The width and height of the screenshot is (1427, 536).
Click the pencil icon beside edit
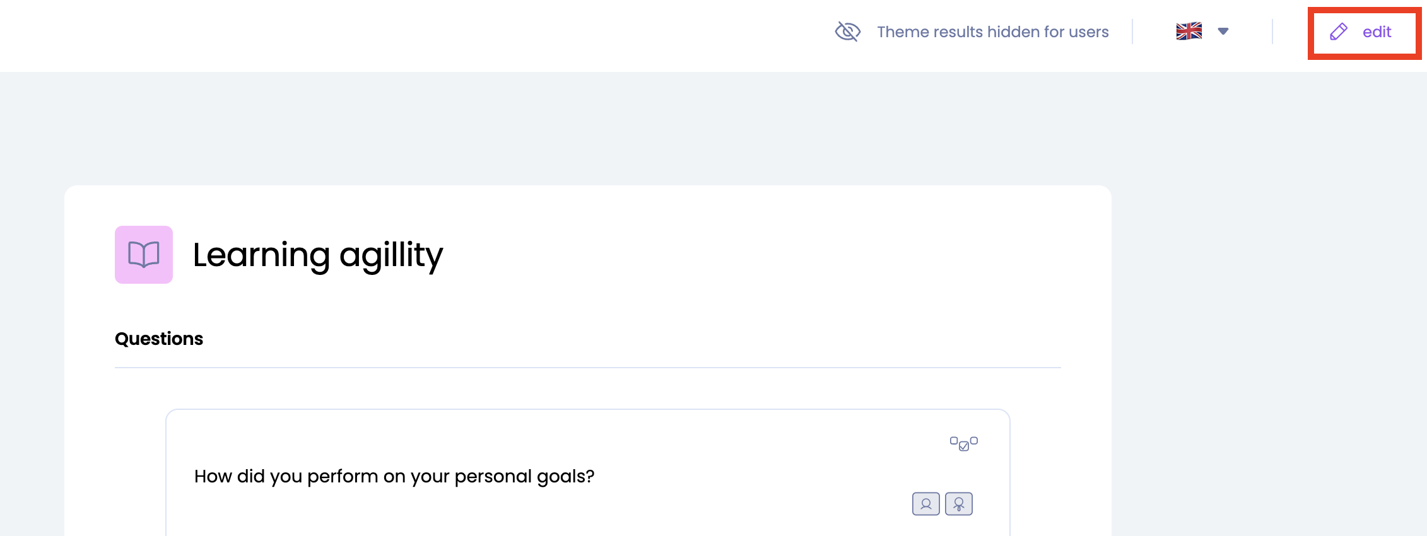click(x=1338, y=32)
